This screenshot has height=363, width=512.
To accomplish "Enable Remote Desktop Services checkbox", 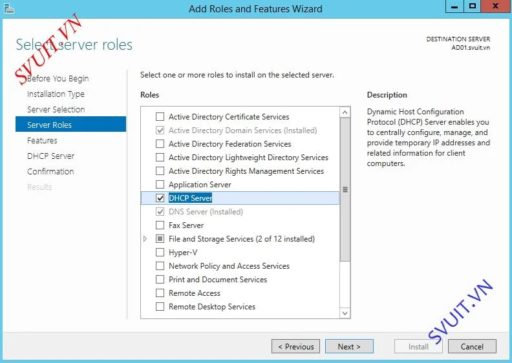I will 160,307.
